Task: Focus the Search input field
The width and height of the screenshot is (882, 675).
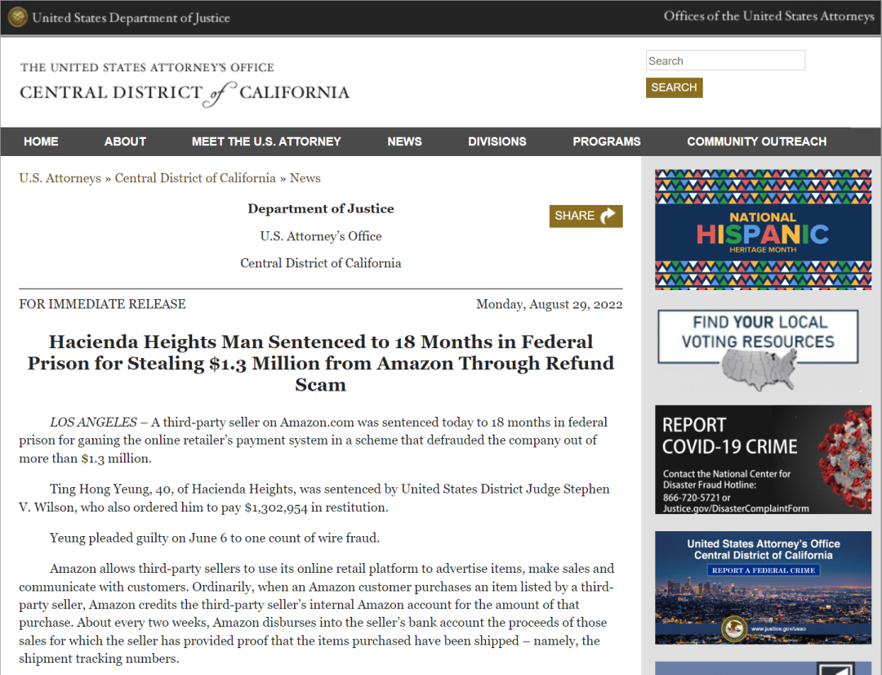Action: coord(725,60)
